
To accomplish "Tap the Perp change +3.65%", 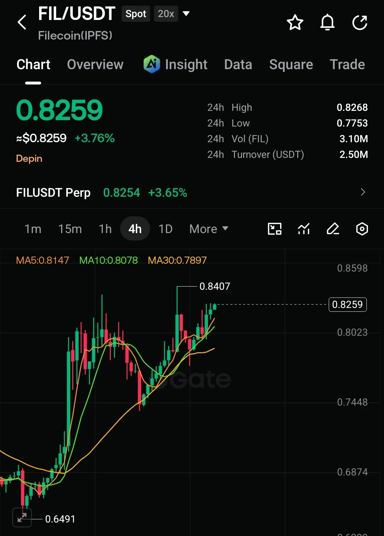I will pos(167,192).
